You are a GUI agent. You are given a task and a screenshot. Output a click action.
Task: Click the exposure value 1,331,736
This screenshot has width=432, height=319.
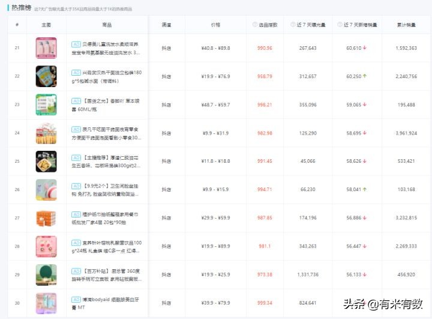point(308,275)
